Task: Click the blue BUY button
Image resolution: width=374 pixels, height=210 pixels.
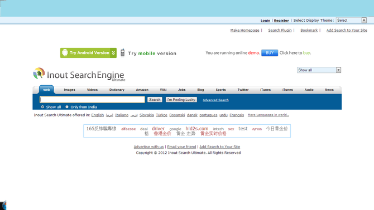Action: (270, 53)
